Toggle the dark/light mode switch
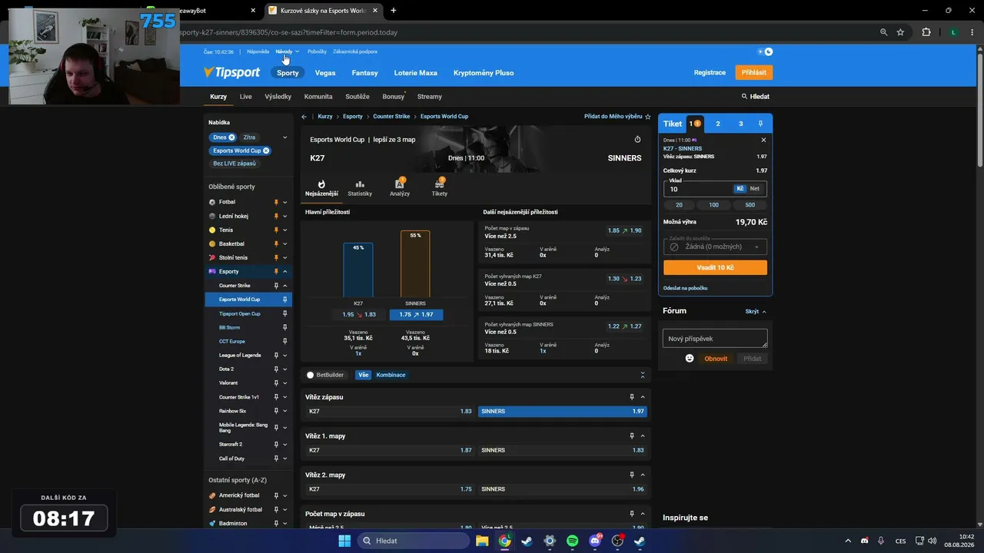 click(x=765, y=51)
